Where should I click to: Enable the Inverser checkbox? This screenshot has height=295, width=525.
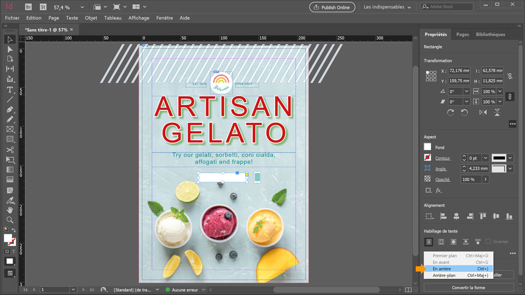488,241
